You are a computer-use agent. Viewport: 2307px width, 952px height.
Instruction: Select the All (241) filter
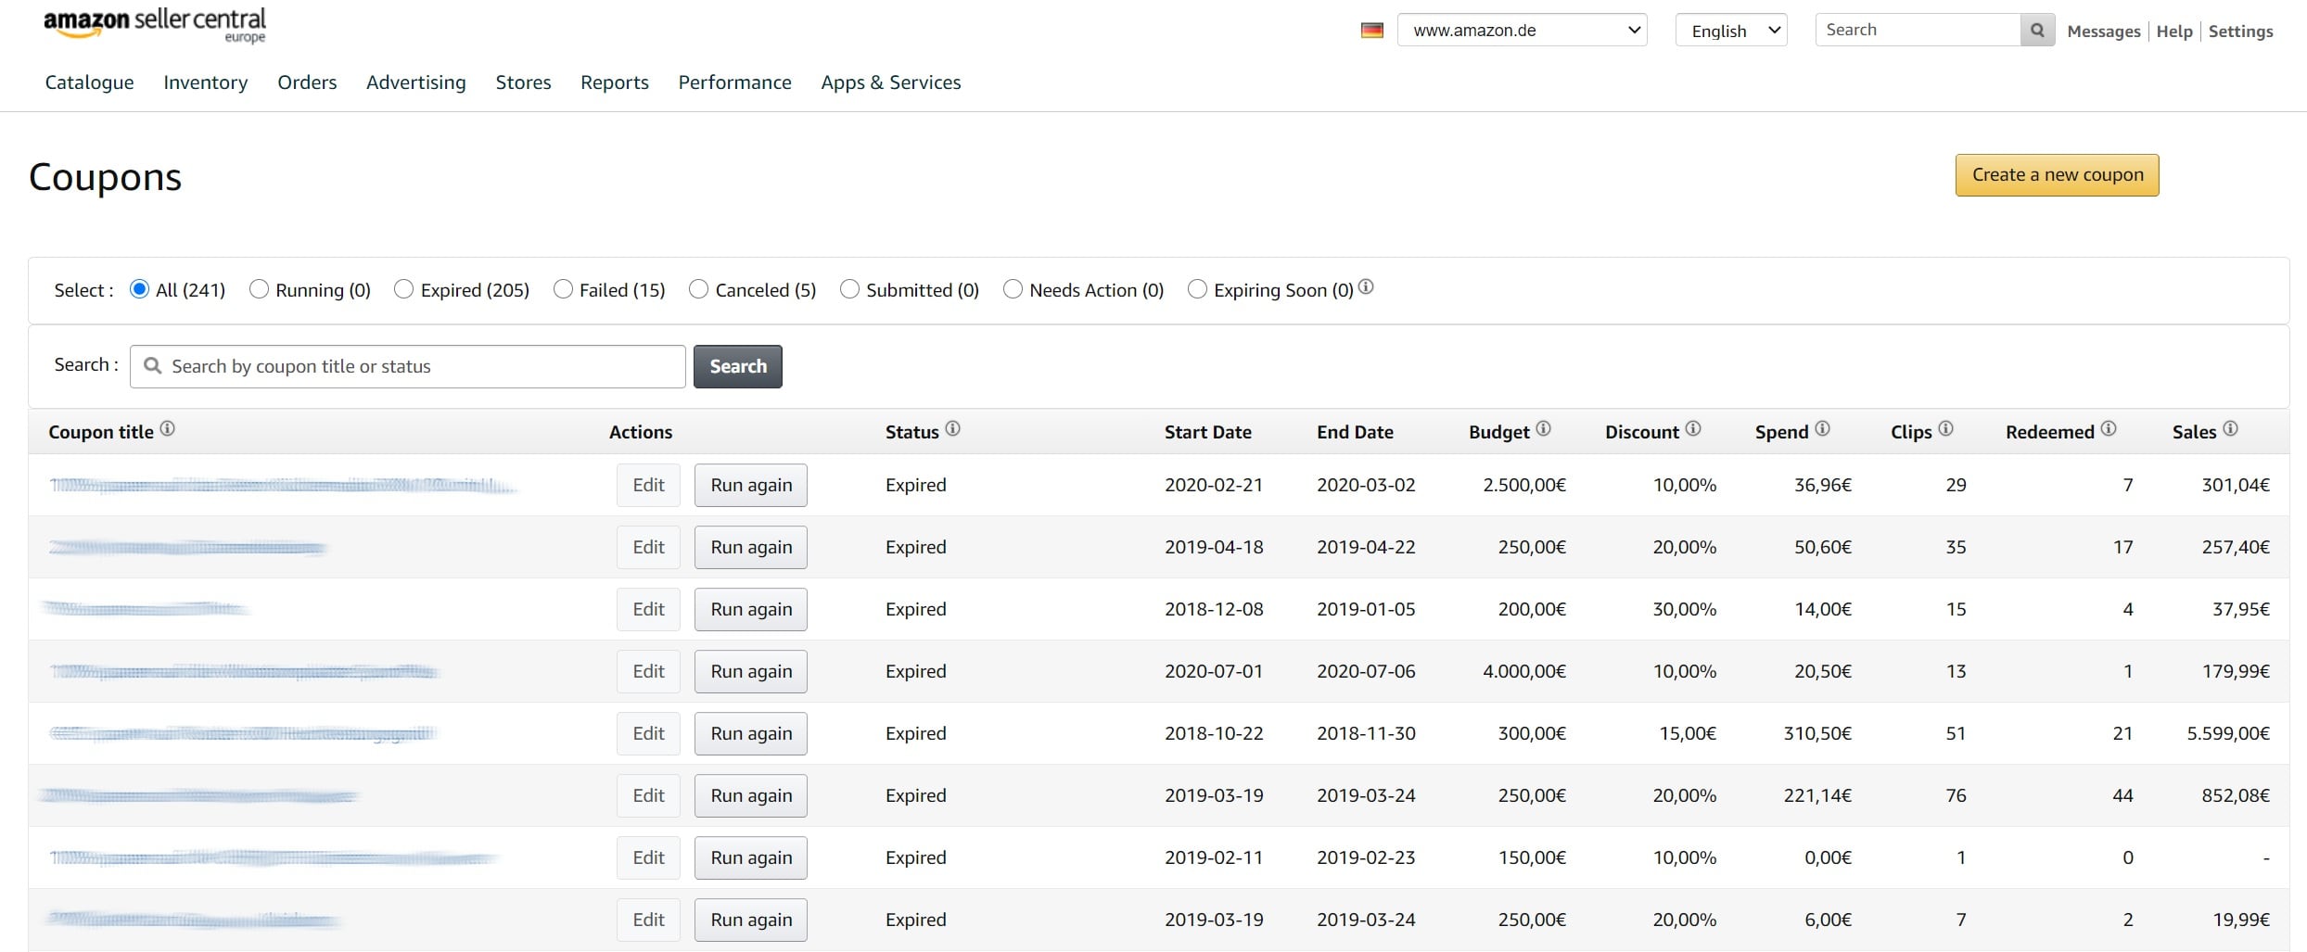(139, 289)
